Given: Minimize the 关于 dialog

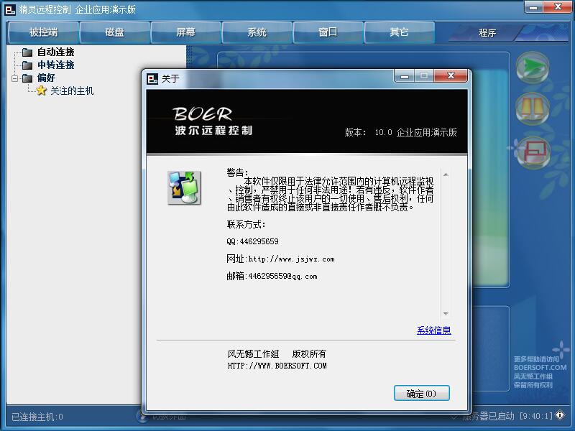Looking at the screenshot, I should (x=405, y=76).
